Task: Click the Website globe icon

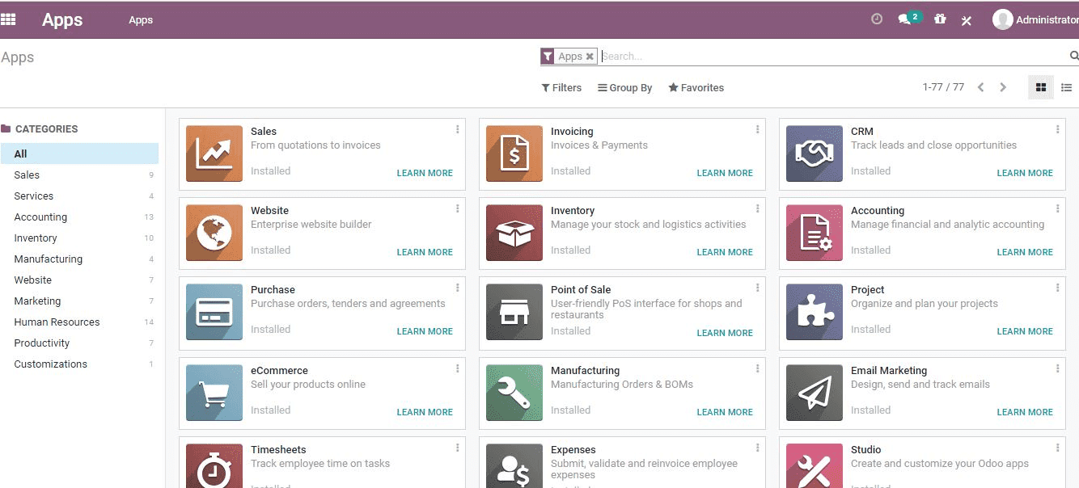Action: coord(214,233)
